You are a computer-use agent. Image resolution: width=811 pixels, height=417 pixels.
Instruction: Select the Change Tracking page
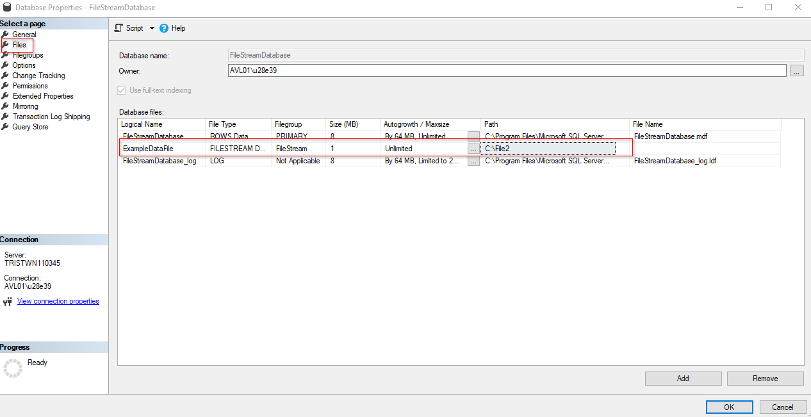(x=38, y=75)
